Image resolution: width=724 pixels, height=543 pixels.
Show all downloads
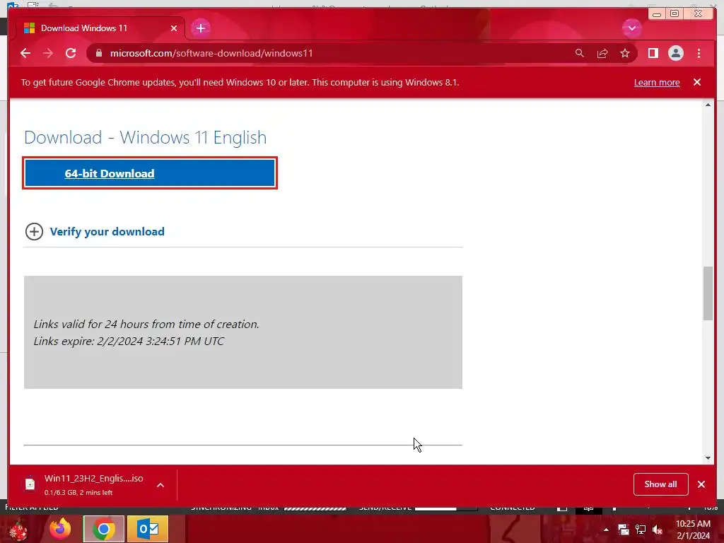661,484
